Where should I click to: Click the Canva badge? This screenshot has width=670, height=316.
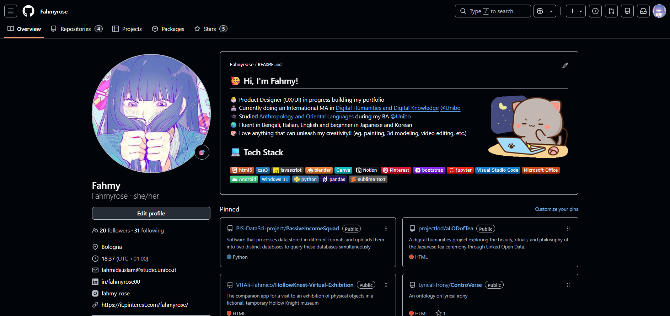(x=343, y=170)
